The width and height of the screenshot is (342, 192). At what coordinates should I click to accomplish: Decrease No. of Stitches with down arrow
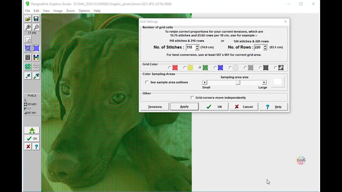[x=197, y=49]
